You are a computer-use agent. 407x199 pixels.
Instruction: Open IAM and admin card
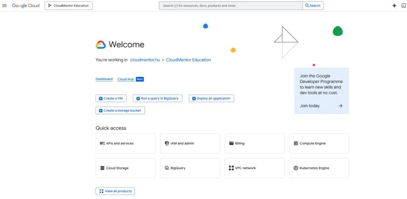click(190, 143)
